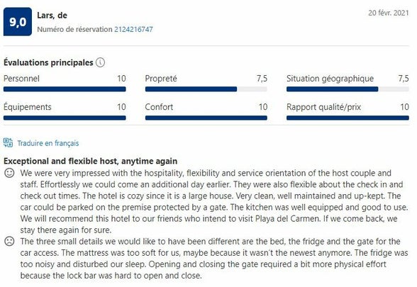Click the Rapport qualité/prix rating bar
Viewport: 417px width, 287px height.
point(347,118)
